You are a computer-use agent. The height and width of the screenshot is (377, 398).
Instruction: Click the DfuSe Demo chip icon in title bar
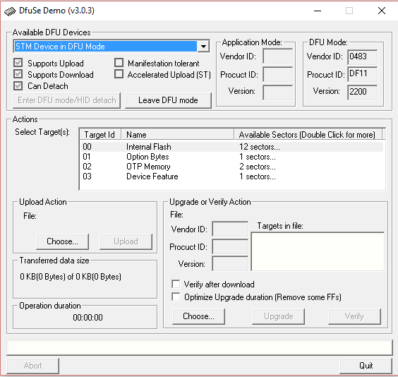click(10, 11)
